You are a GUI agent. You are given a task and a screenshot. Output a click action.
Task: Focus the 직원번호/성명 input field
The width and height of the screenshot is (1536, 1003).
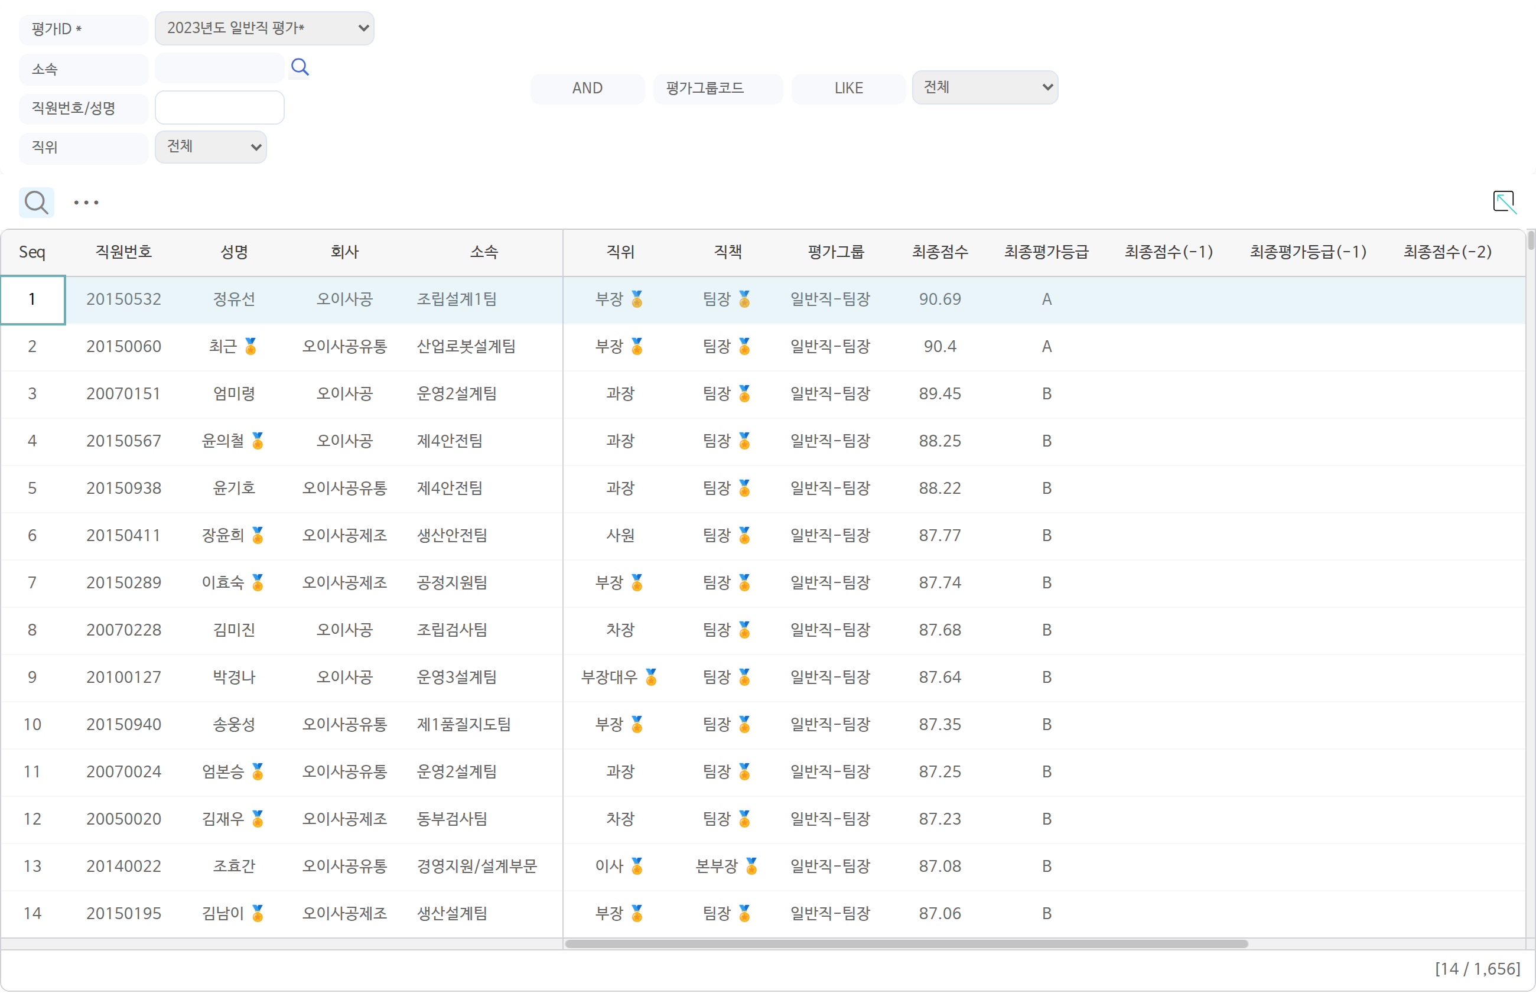tap(219, 108)
